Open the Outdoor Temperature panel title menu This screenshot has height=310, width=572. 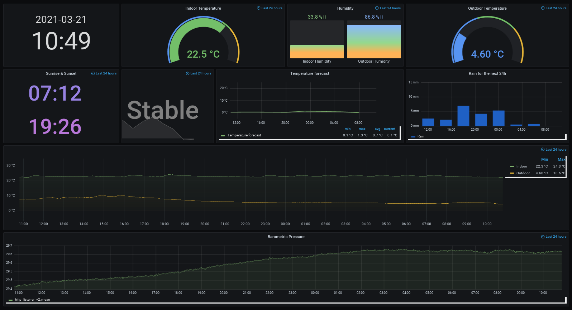(x=487, y=8)
